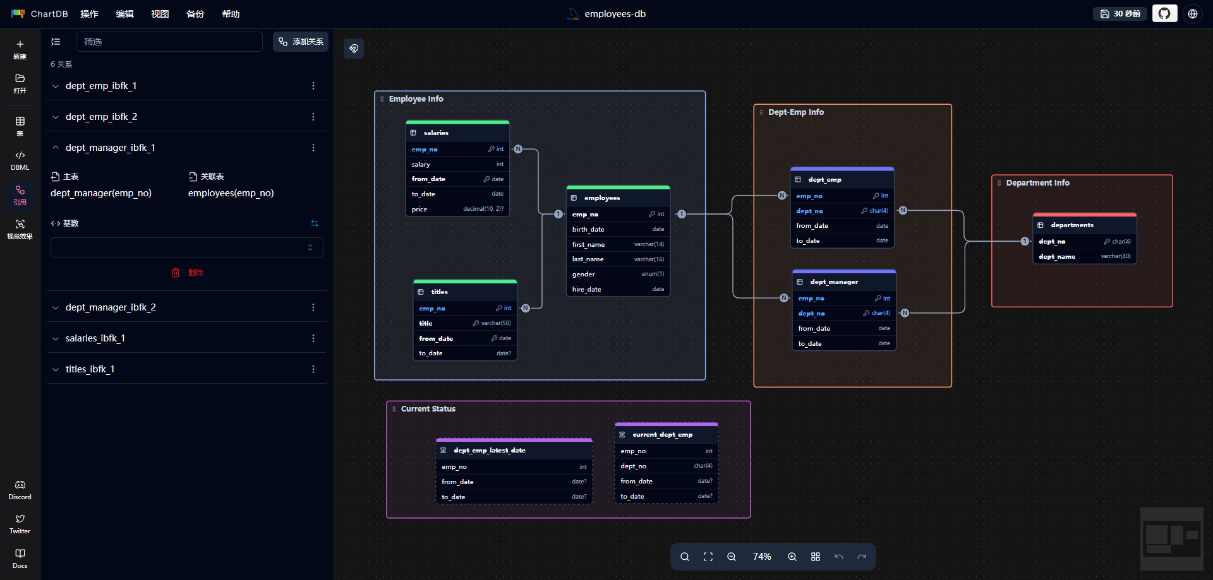Click the red 删除 delete button
This screenshot has height=580, width=1213.
(187, 273)
